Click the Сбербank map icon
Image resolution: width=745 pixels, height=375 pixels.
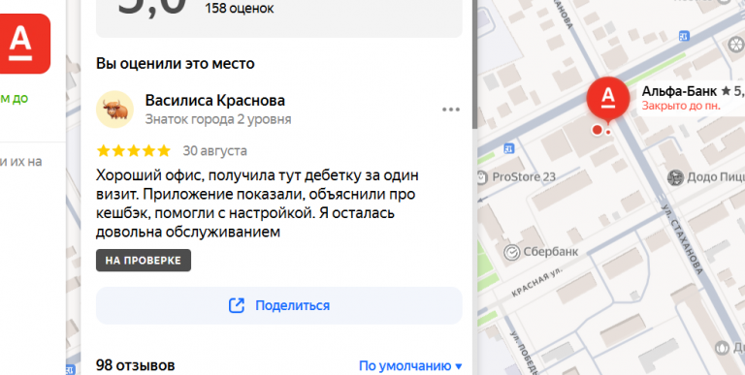(512, 252)
